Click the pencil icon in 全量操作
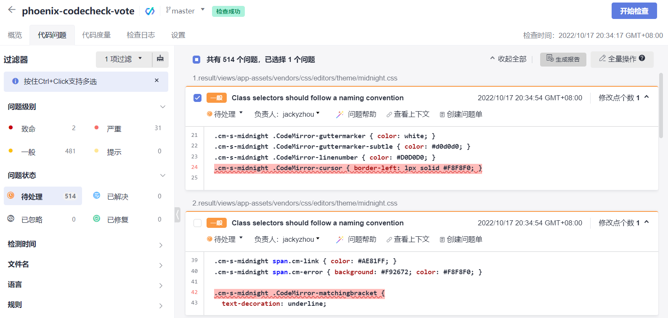The height and width of the screenshot is (318, 668). pos(602,58)
